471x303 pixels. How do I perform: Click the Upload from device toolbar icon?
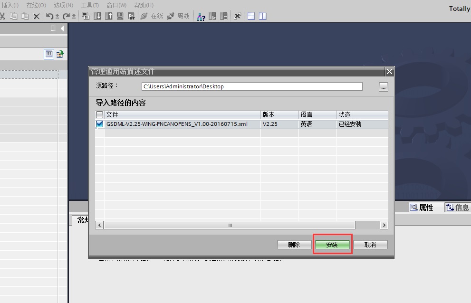108,16
